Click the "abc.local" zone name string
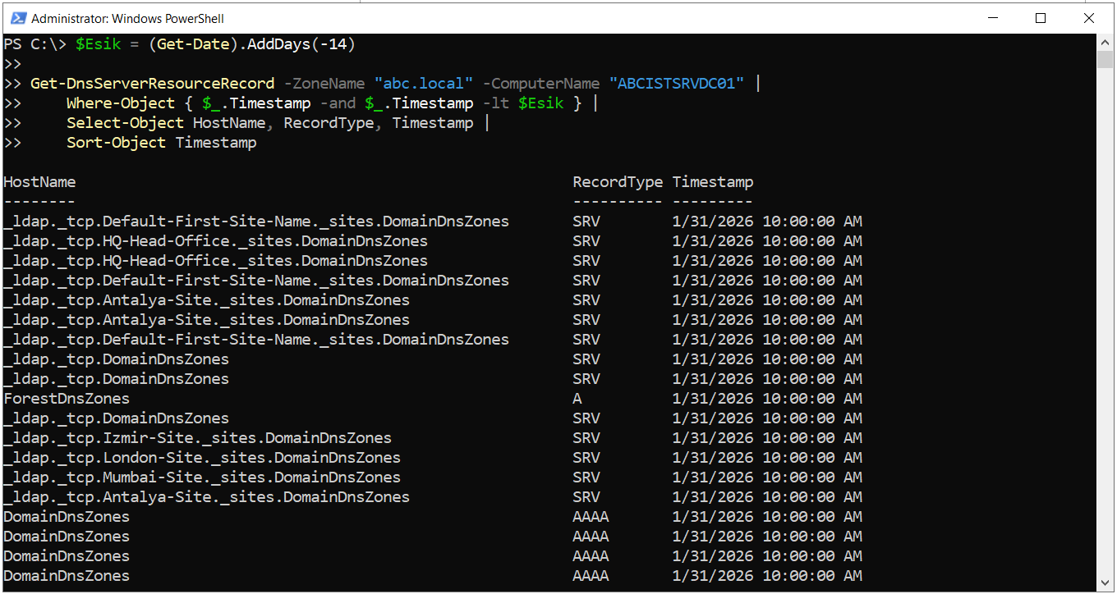The image size is (1117, 594). point(424,84)
